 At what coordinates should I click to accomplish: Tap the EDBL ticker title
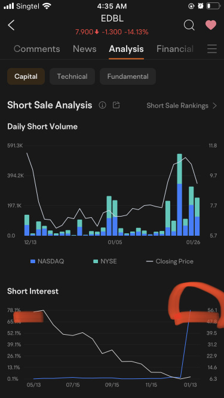pyautogui.click(x=112, y=18)
